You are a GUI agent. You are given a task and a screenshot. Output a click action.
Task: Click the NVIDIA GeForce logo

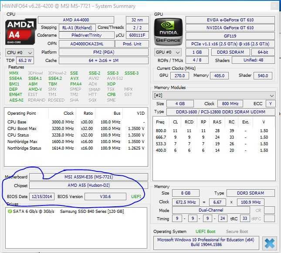tap(168, 31)
